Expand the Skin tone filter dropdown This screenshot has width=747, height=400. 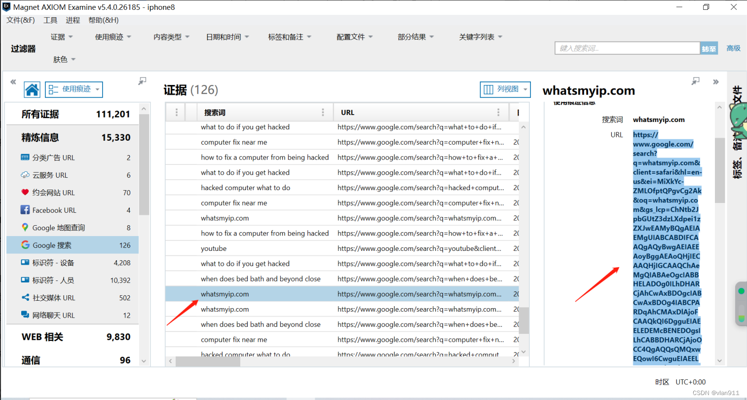(64, 60)
